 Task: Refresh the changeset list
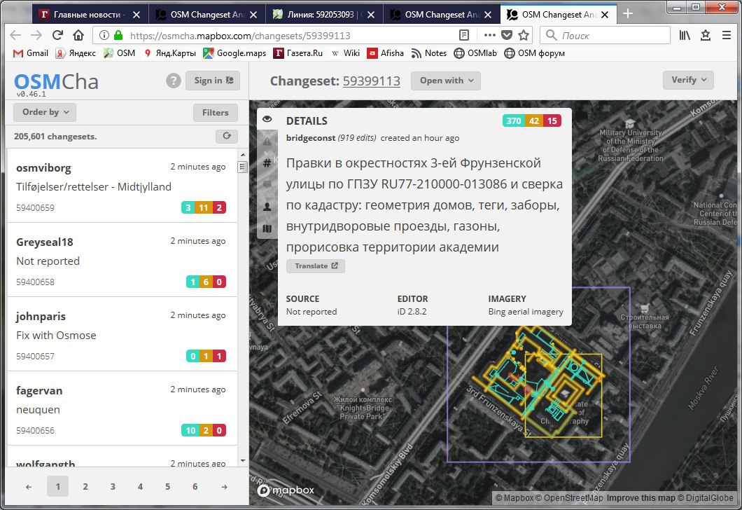227,137
